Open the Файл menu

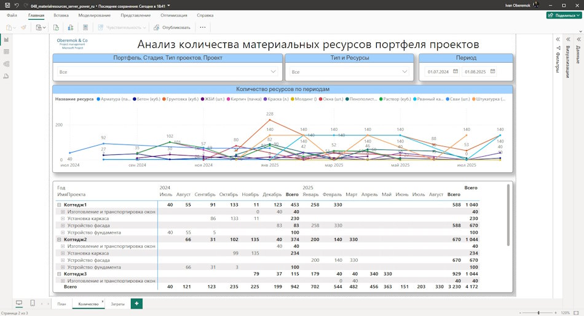[x=12, y=15]
